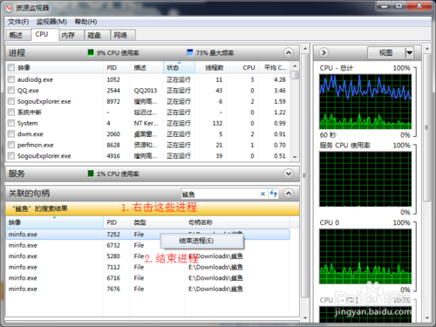Switch to the 内存 tab
This screenshot has height=327, width=436.
click(x=72, y=35)
